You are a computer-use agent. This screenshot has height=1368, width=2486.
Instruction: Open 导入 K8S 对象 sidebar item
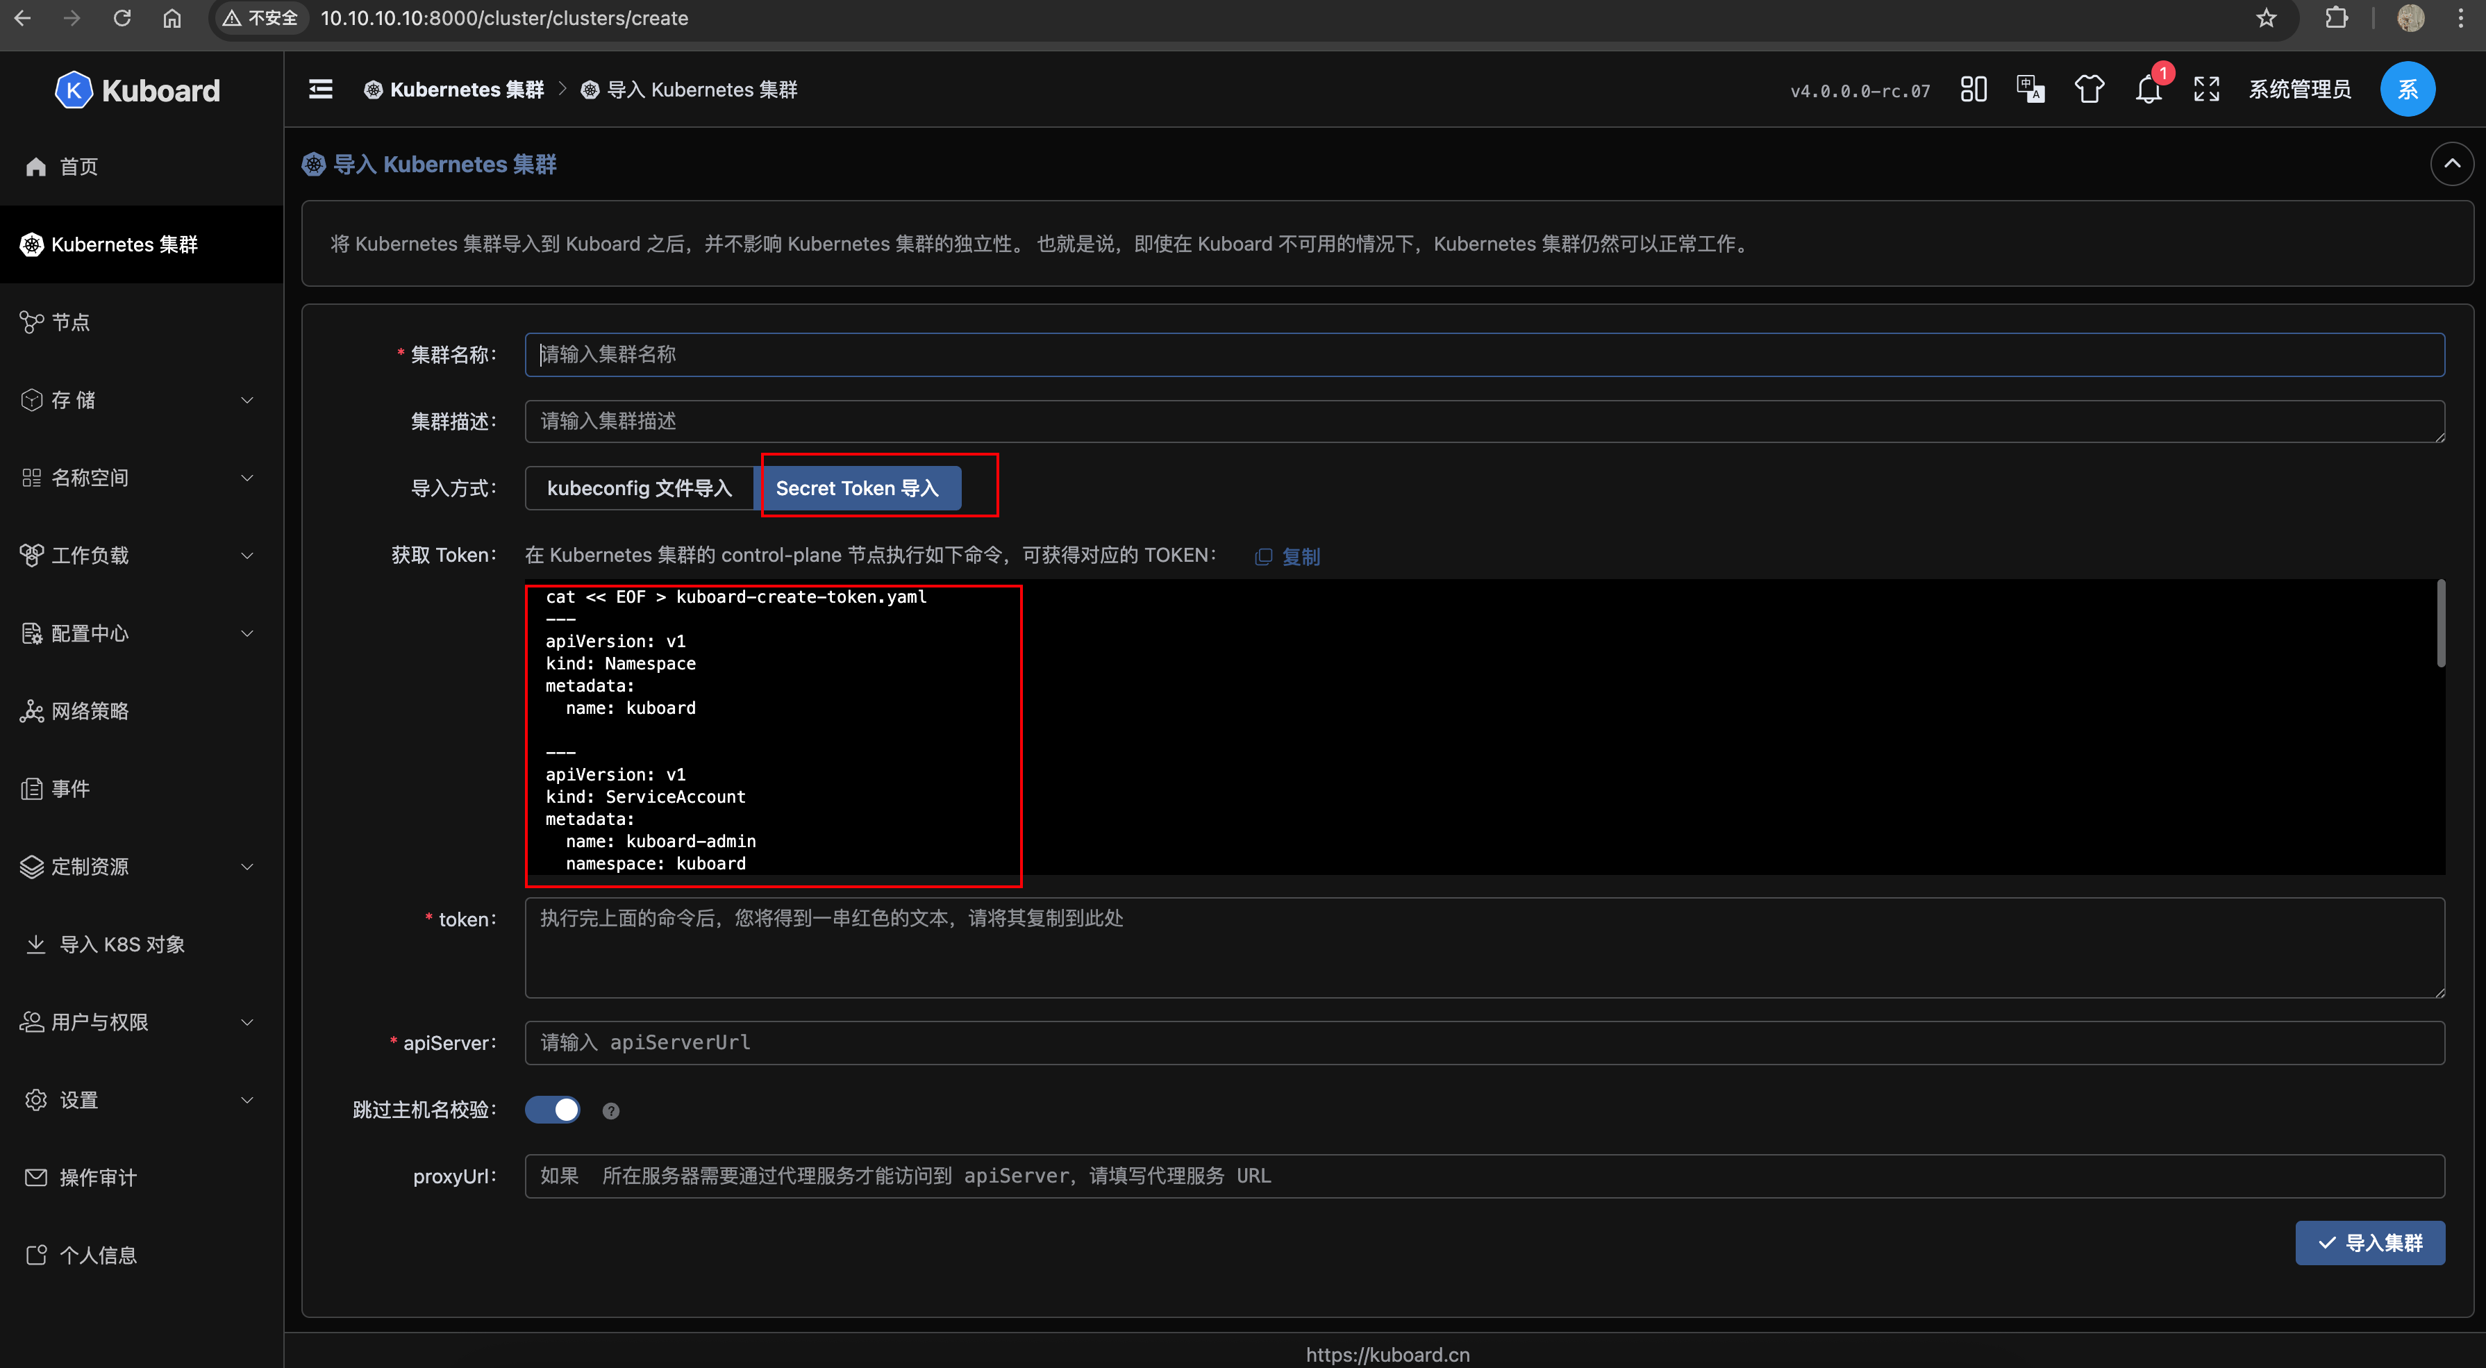(x=142, y=944)
